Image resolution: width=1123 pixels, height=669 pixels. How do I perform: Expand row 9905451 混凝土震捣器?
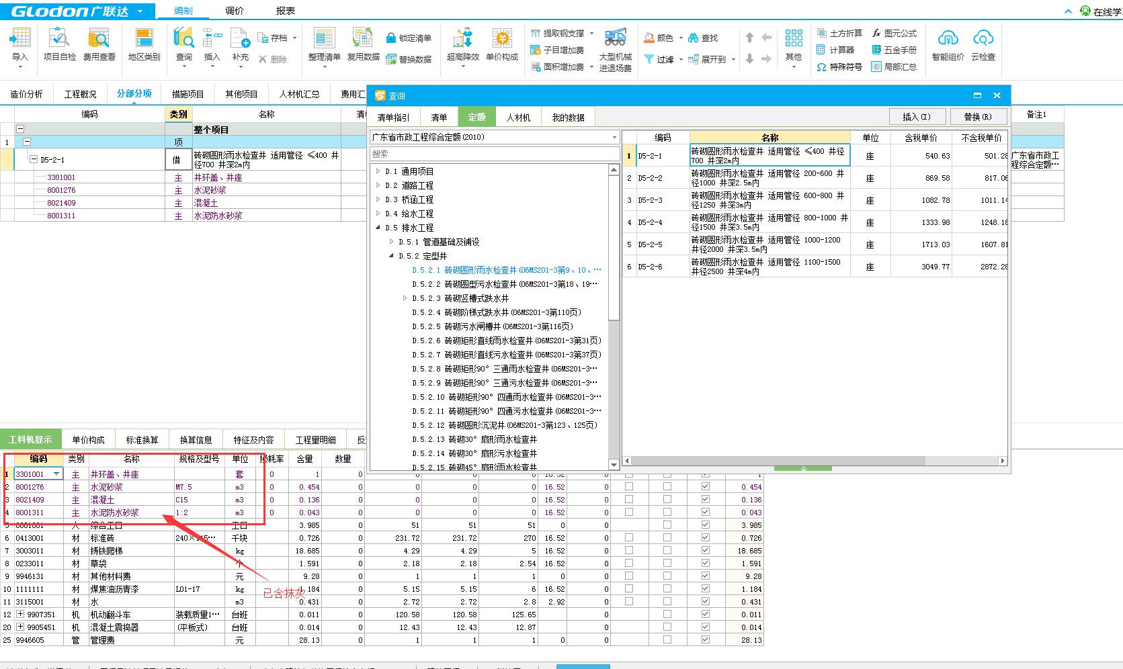pos(20,627)
